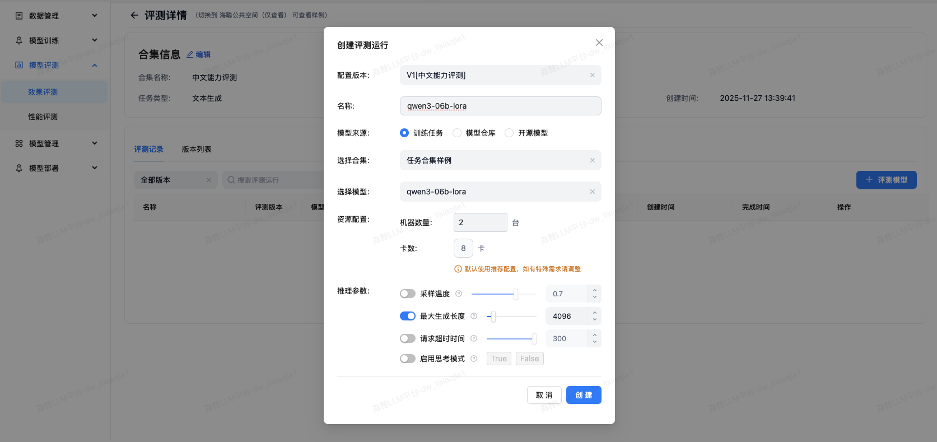Screen dimensions: 937x442
Task: Click the 创建 button
Action: click(x=583, y=395)
